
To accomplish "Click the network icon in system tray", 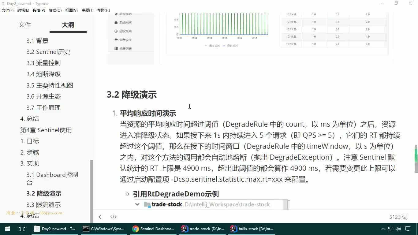I will (391, 229).
